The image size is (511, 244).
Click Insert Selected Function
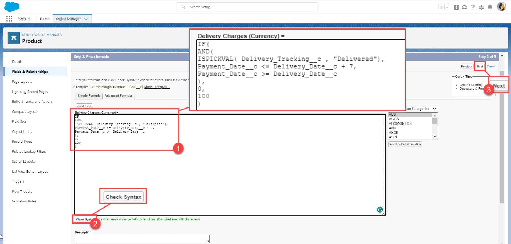click(x=405, y=144)
